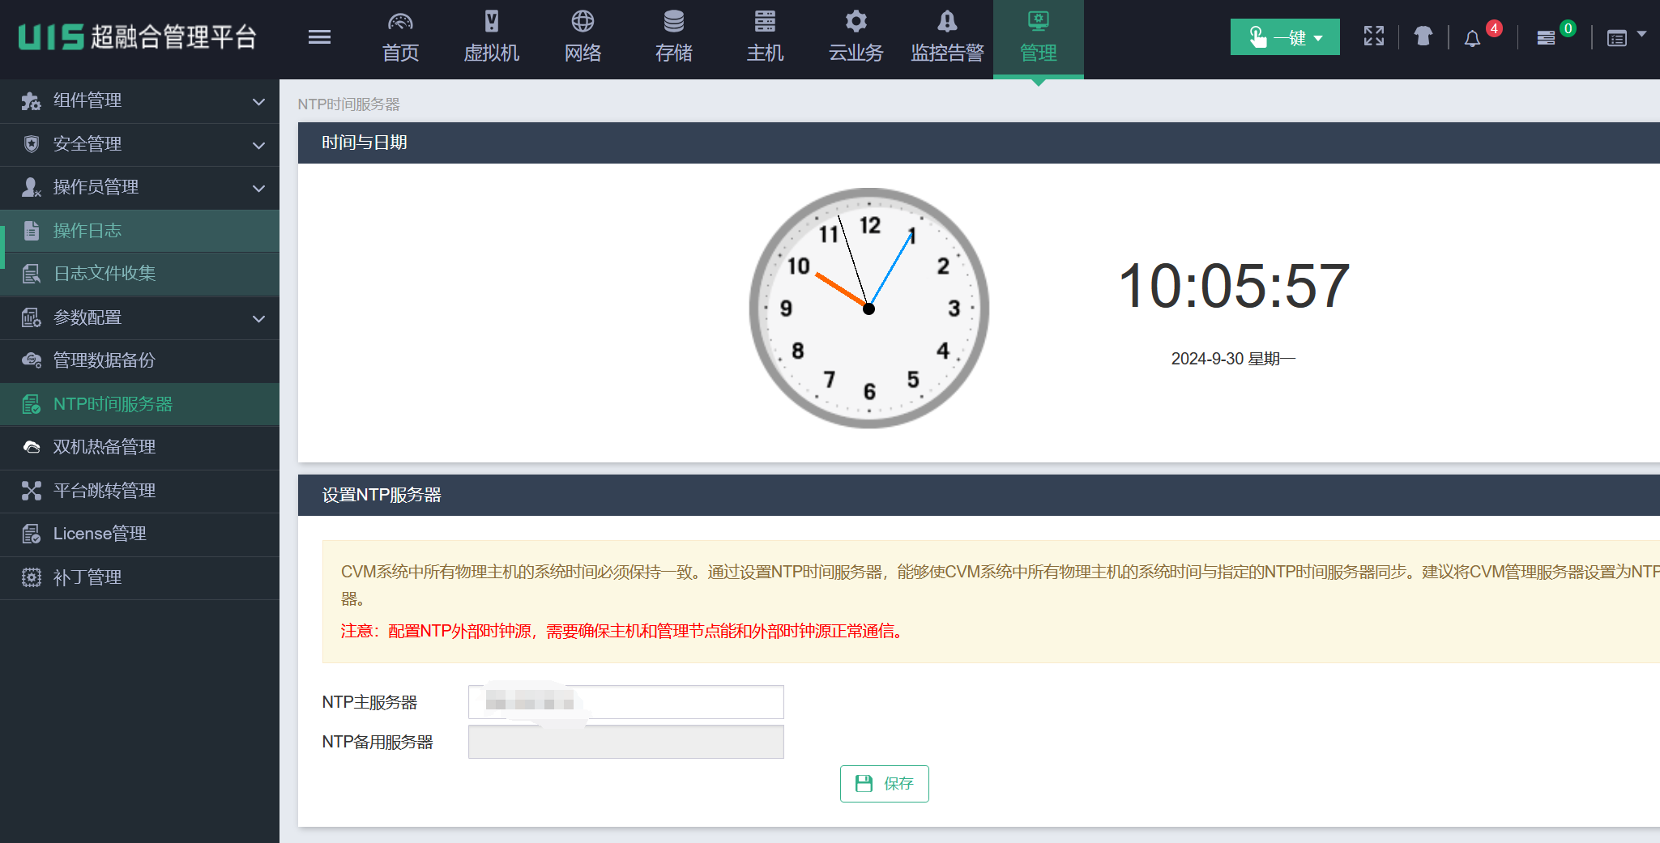Open License管理 in the sidebar

139,534
